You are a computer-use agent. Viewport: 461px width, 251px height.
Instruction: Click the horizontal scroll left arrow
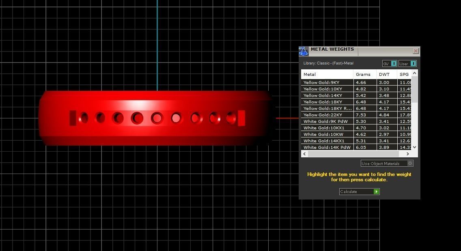(305, 154)
